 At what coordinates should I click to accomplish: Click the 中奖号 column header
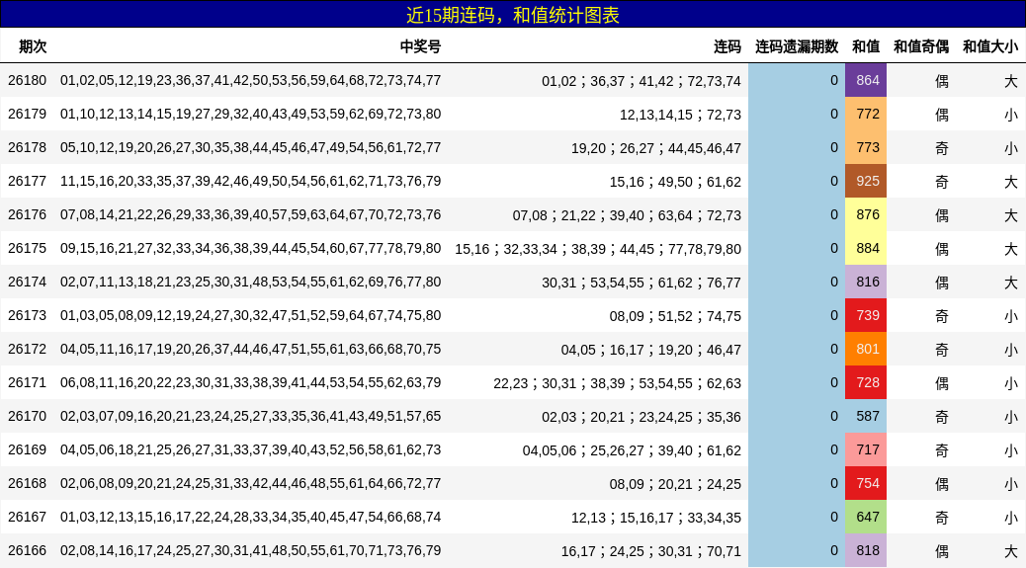pos(420,46)
